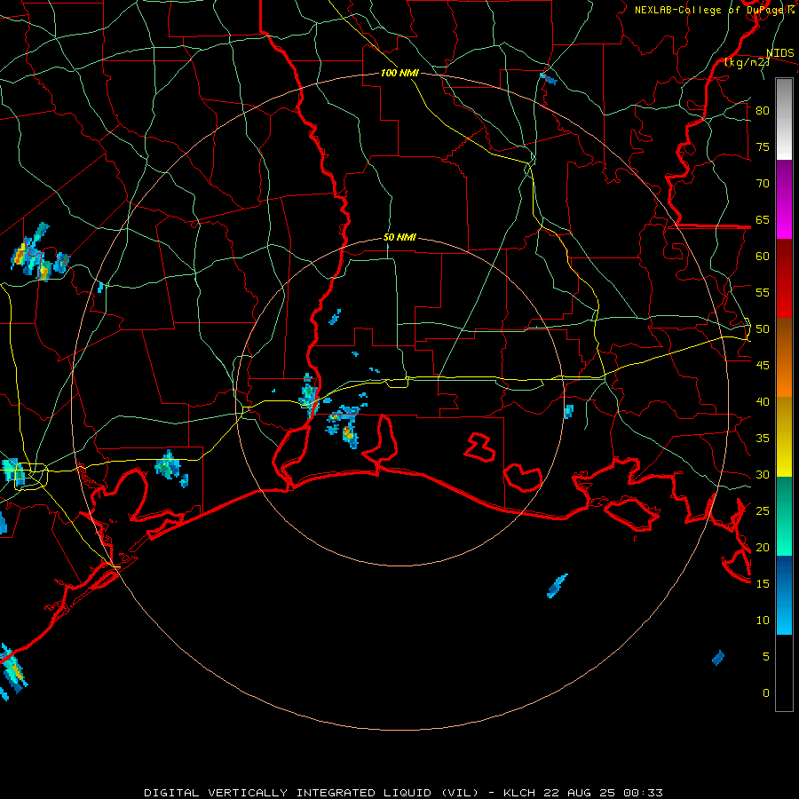799x799 pixels.
Task: Click the 00:33 timestamp in the caption
Action: [643, 793]
